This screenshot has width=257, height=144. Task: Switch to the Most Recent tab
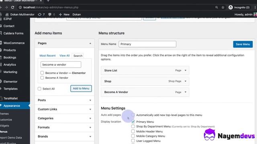[47, 56]
